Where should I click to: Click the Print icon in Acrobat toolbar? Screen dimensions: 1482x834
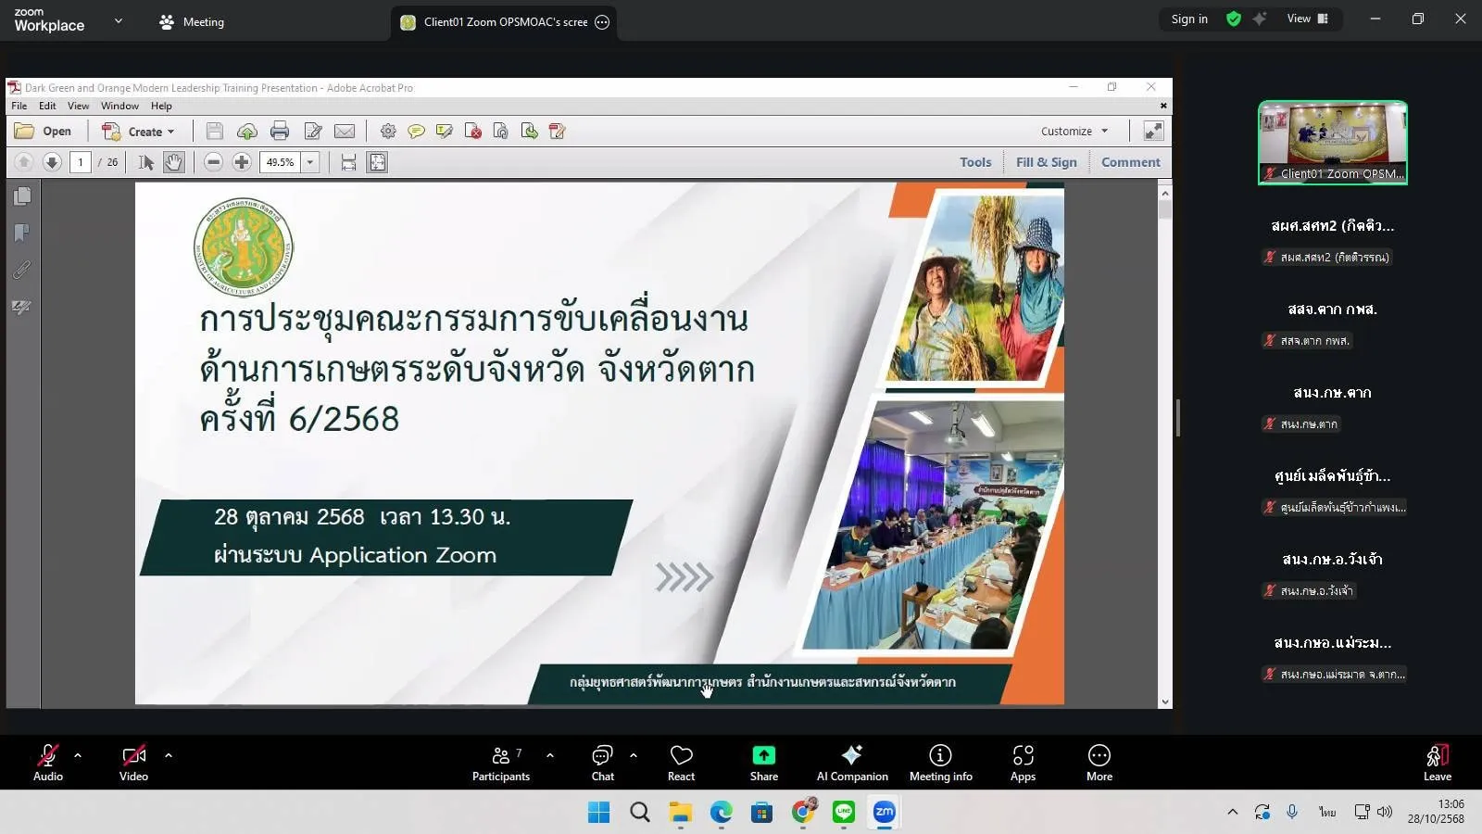click(x=280, y=132)
